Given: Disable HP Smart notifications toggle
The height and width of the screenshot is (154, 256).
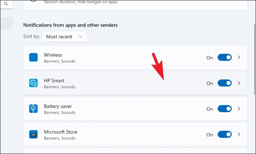Looking at the screenshot, I should point(224,83).
